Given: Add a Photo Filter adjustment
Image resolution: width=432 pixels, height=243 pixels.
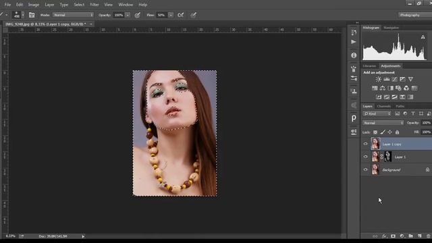Looking at the screenshot, I should click(398, 88).
